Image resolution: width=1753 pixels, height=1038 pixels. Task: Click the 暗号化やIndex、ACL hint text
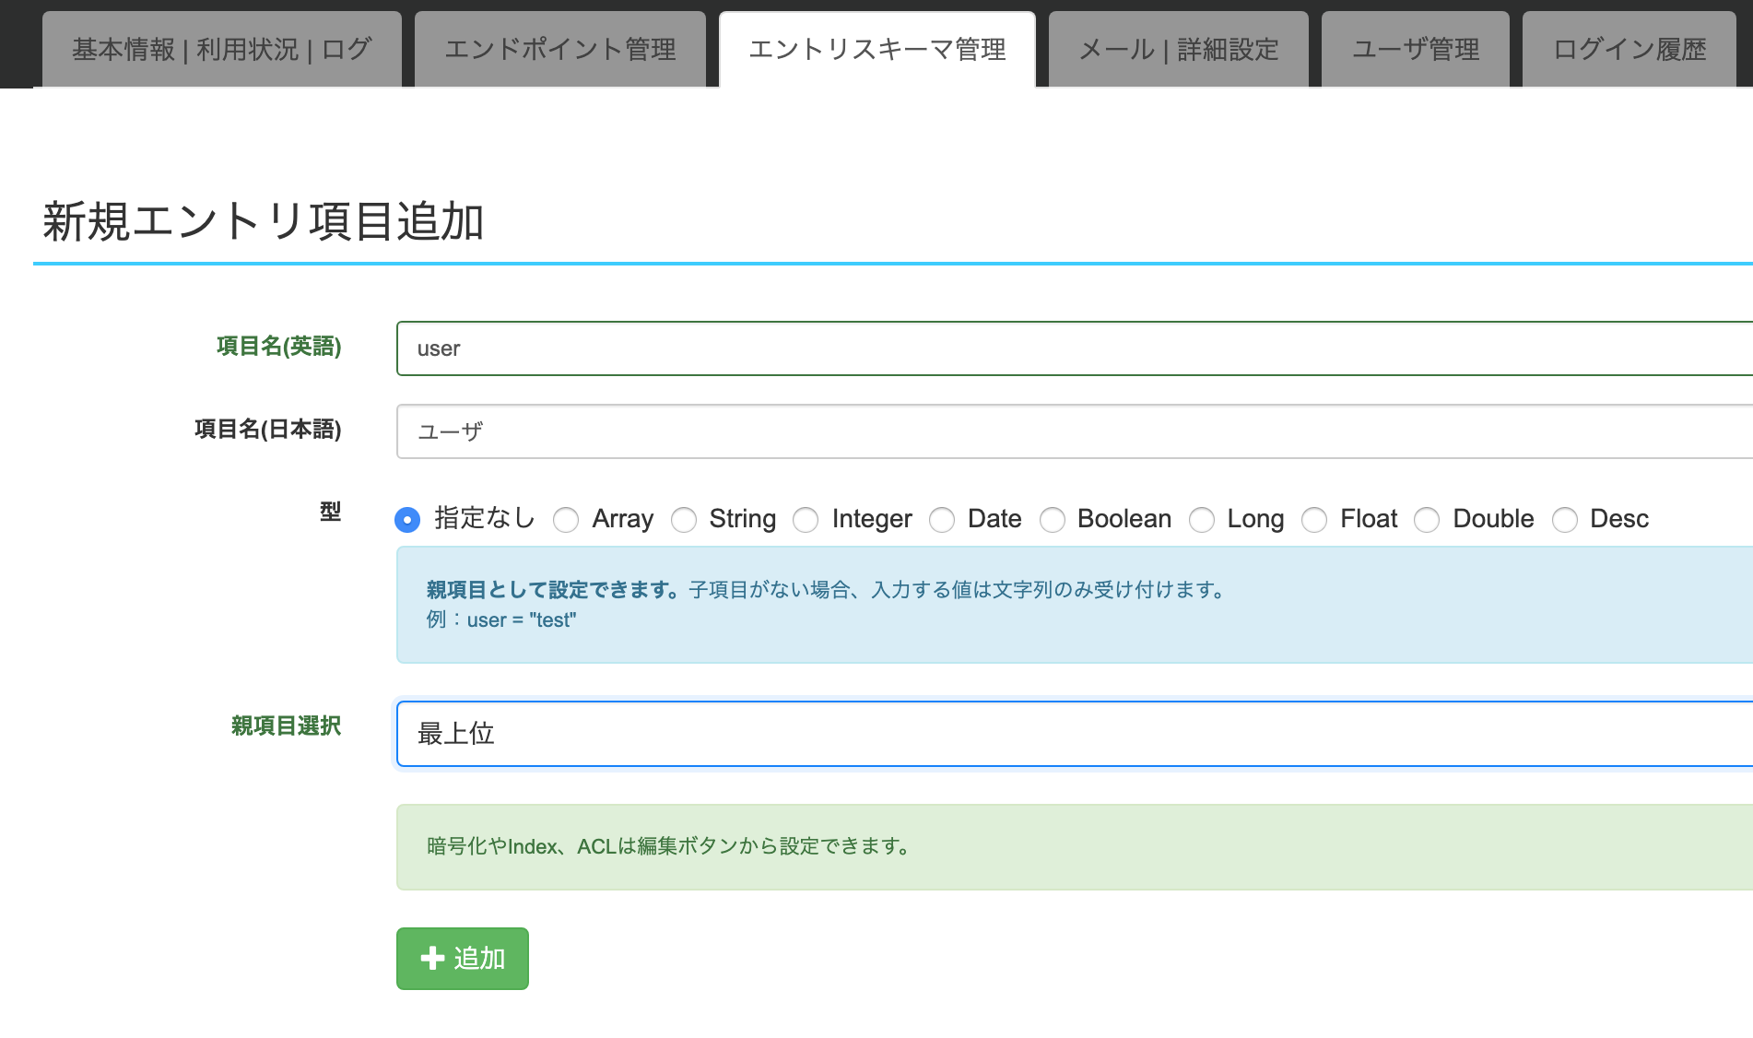coord(670,846)
